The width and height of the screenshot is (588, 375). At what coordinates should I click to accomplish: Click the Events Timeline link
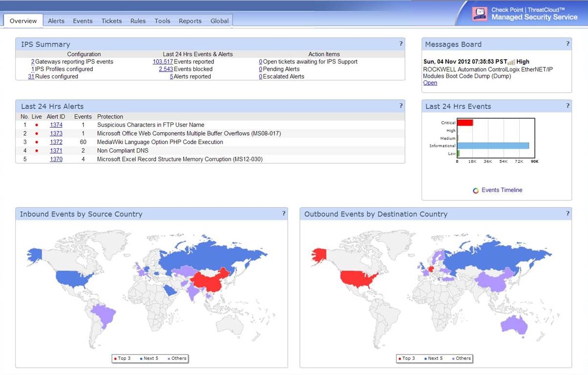click(502, 190)
